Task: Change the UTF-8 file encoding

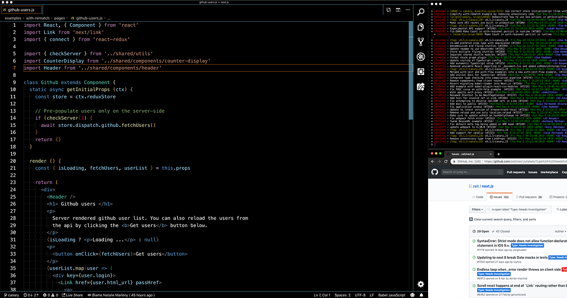Action: (360, 295)
